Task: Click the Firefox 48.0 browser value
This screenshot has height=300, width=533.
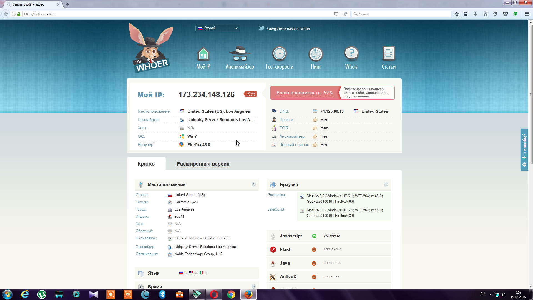Action: (198, 145)
